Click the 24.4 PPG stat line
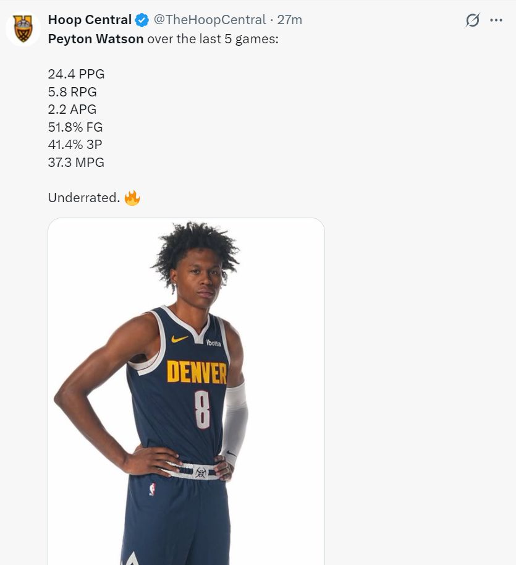 click(77, 74)
